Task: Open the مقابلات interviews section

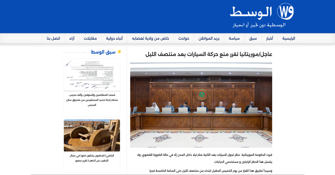Action: (x=90, y=38)
